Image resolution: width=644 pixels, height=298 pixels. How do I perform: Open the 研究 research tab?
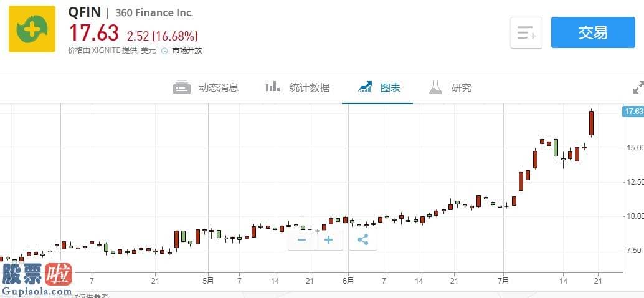(450, 87)
